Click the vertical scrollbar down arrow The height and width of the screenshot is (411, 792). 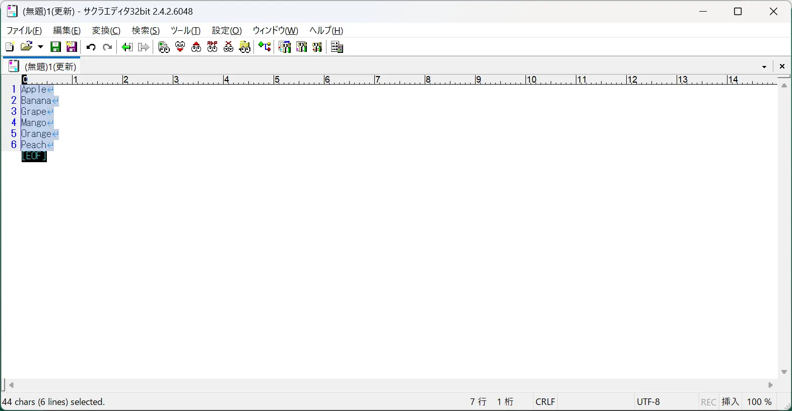coord(784,372)
